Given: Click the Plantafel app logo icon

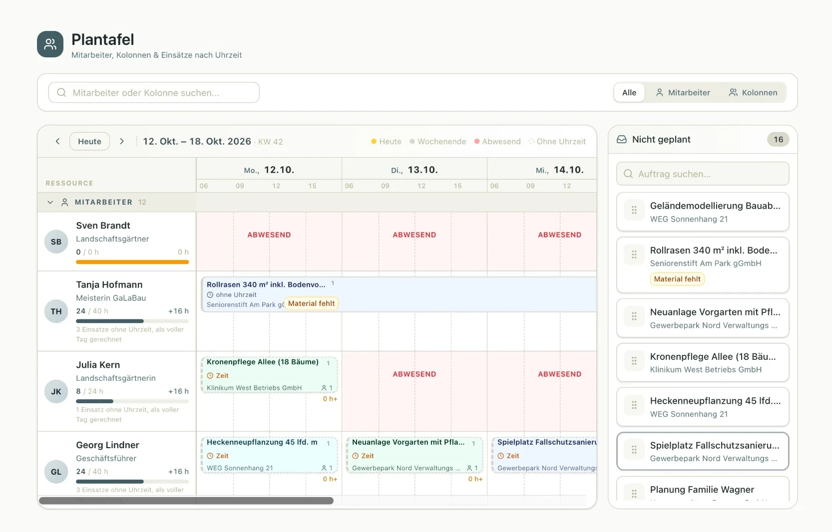Looking at the screenshot, I should (x=50, y=44).
